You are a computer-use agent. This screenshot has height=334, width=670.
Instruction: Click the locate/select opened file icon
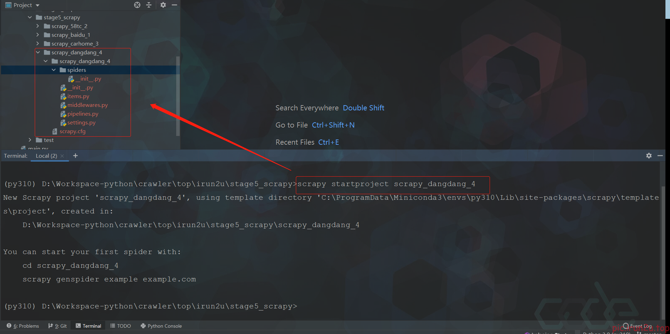137,5
